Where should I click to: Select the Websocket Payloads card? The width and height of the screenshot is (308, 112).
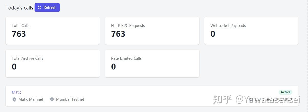[x=251, y=31]
